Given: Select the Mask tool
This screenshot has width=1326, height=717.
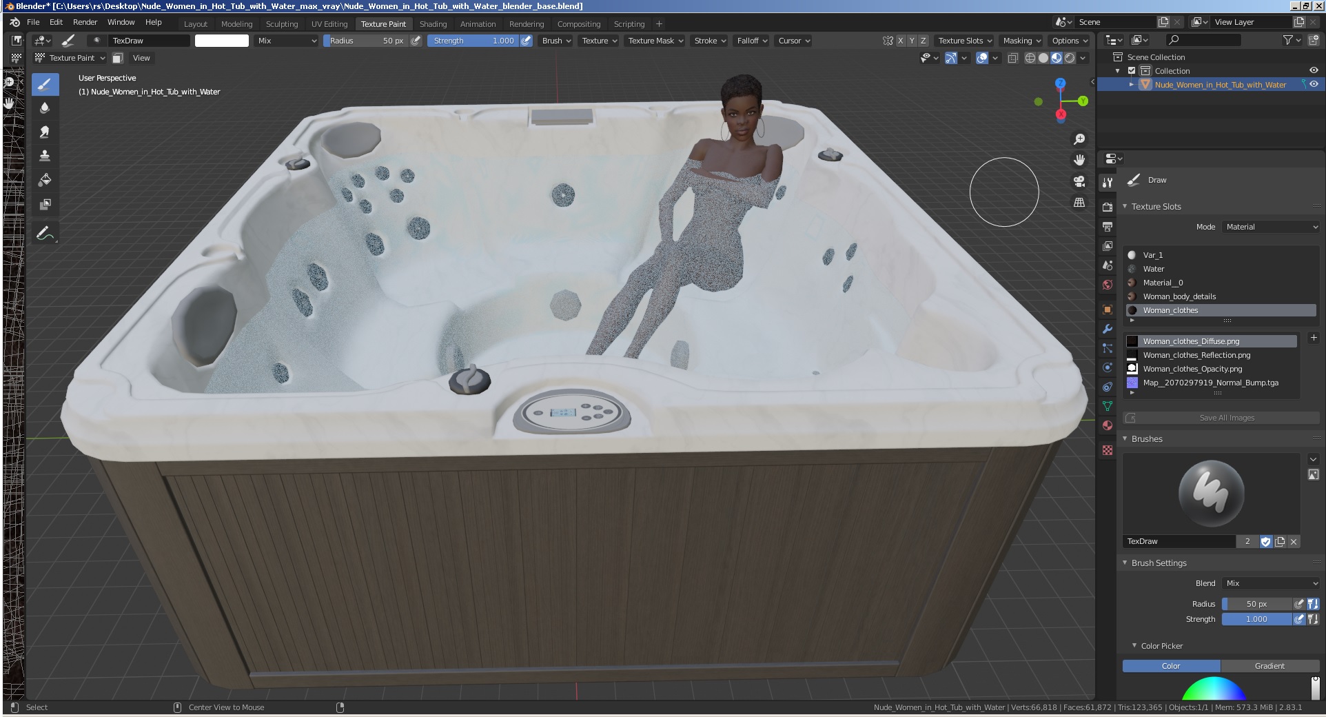Looking at the screenshot, I should click(x=45, y=204).
